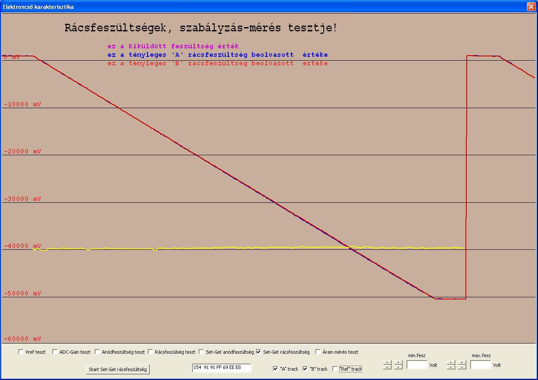Viewport: 538px width, 380px height.
Task: Enable the Vref teszt checkbox
Action: [21, 352]
